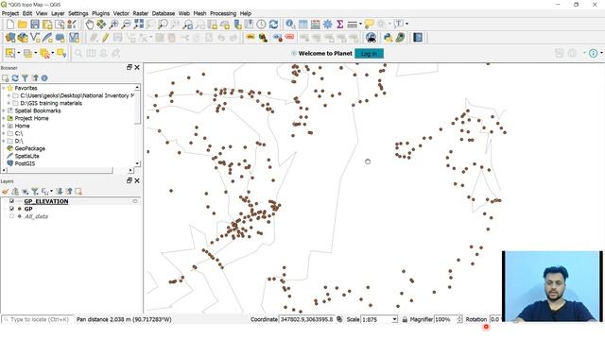Open the Python Console icon

tap(388, 38)
